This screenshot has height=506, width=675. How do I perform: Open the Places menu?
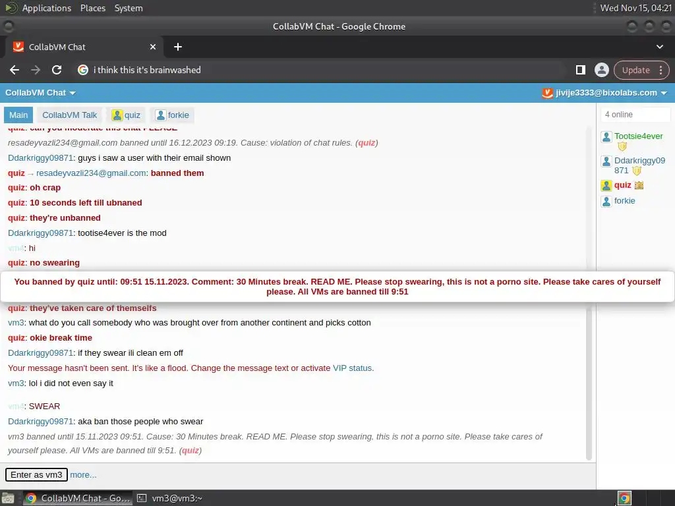[93, 8]
